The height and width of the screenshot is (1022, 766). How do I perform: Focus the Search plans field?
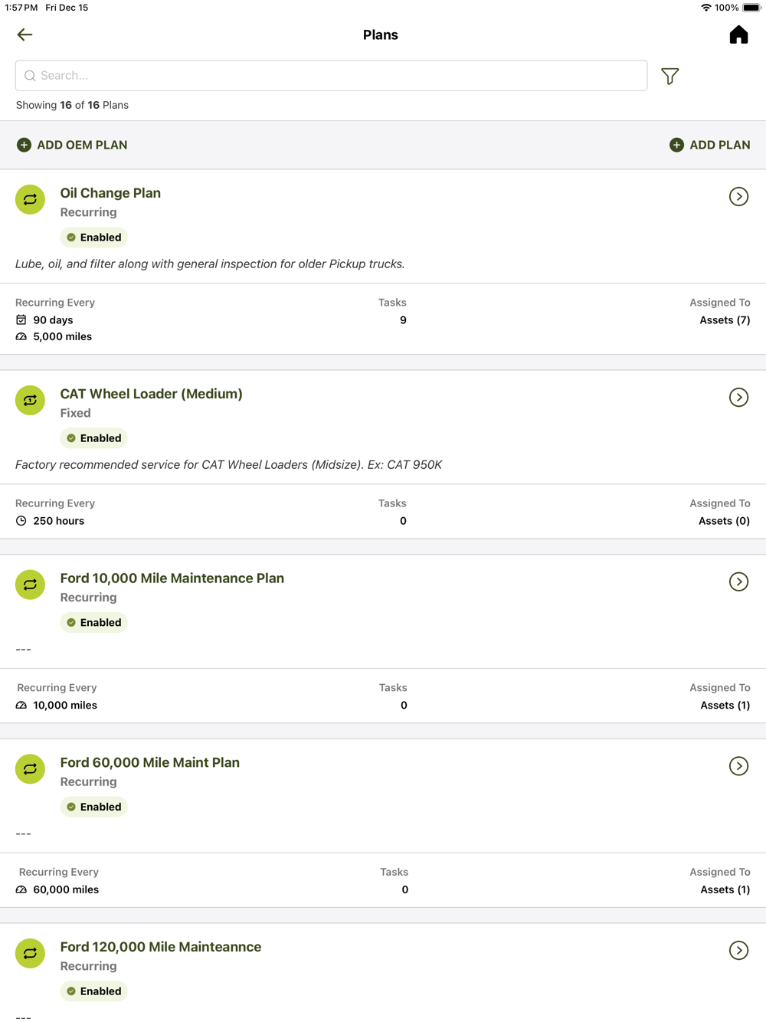(331, 76)
